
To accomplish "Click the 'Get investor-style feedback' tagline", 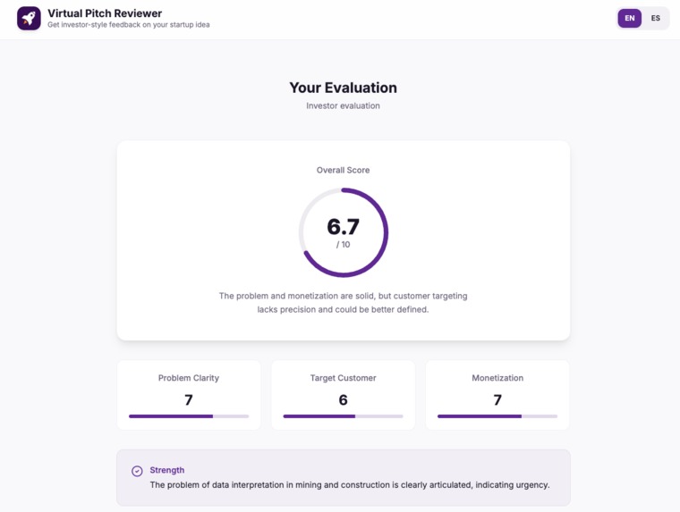I will [x=128, y=25].
